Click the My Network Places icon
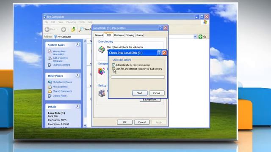 coord(50,82)
